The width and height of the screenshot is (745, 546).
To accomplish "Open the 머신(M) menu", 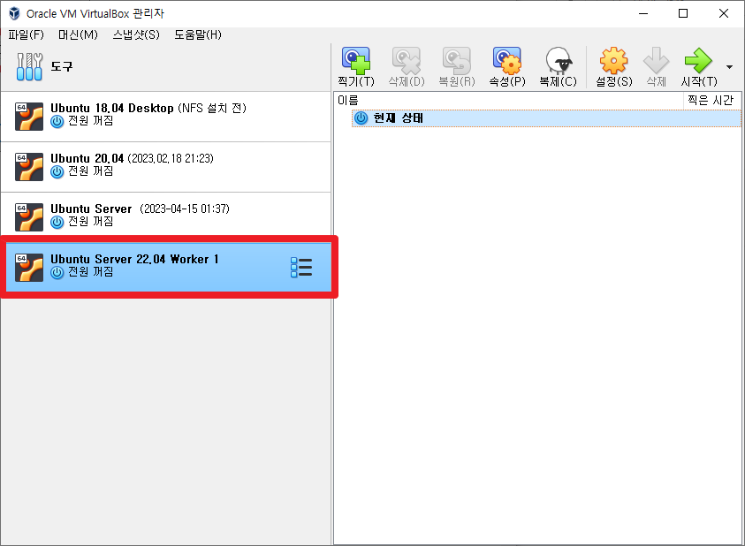I will 78,34.
